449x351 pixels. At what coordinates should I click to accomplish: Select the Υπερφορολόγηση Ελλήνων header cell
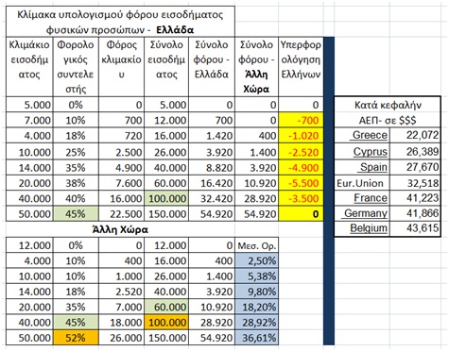click(x=301, y=67)
